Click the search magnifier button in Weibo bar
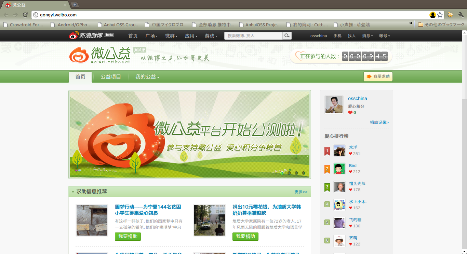 287,36
